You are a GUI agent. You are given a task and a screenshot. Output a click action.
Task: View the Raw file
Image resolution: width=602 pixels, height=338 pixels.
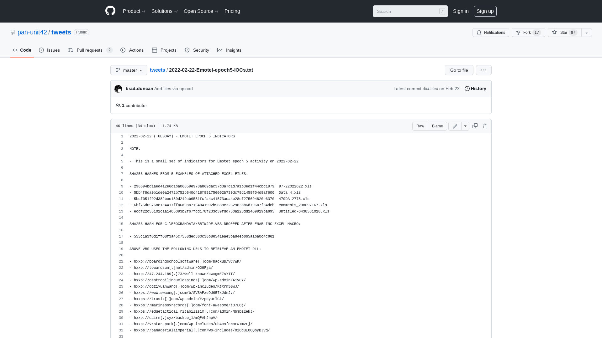click(420, 126)
